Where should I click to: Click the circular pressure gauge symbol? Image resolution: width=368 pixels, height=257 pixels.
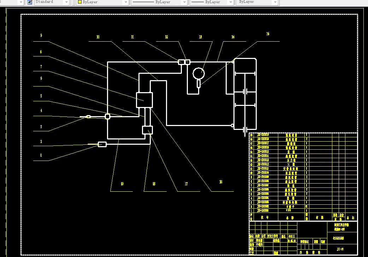coord(198,73)
